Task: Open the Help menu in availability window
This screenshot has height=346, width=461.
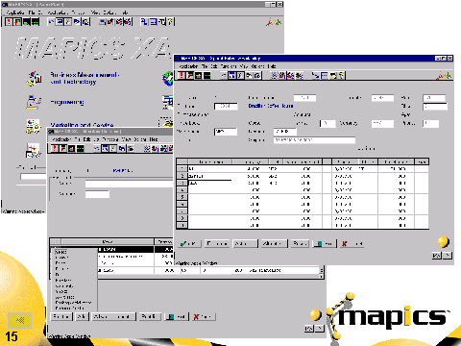Action: [x=272, y=66]
